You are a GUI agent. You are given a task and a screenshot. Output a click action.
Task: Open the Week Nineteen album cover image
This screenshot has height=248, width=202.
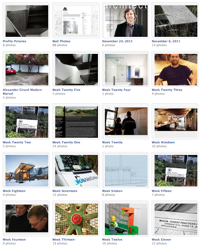[176, 120]
